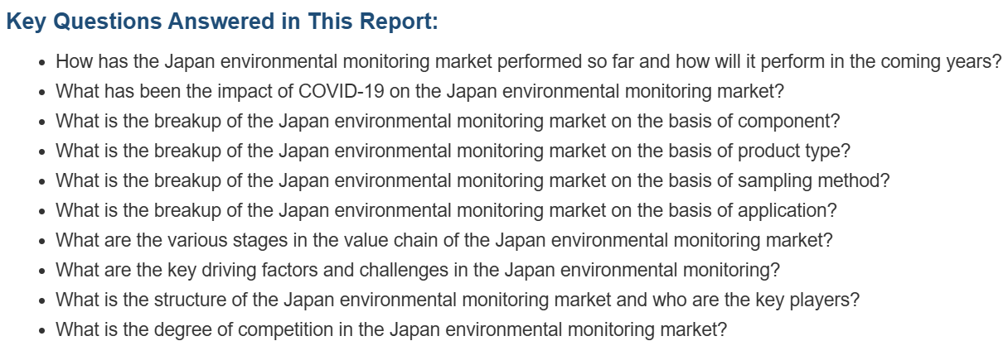
Task: Click the bullet before the value chain question
Action: point(43,241)
